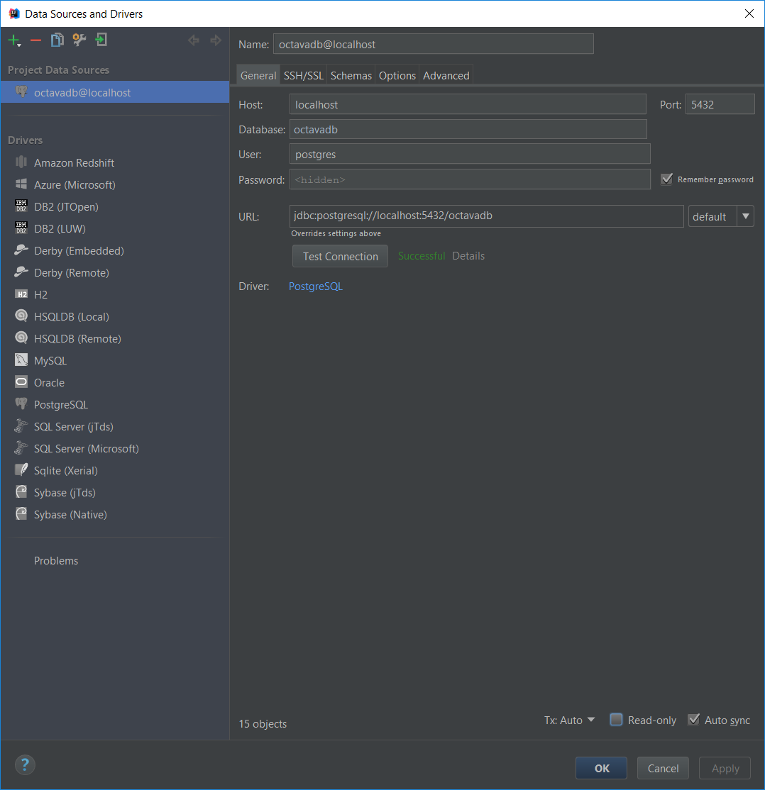Open the Schemas tab
The width and height of the screenshot is (765, 790).
[x=351, y=76]
